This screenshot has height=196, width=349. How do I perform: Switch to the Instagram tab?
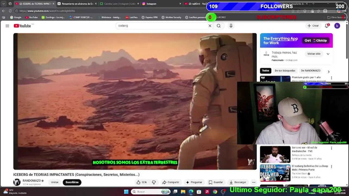(162, 4)
